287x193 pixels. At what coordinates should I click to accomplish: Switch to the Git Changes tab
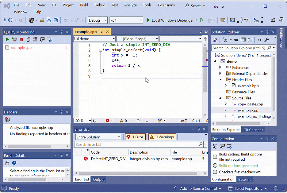pos(253,129)
